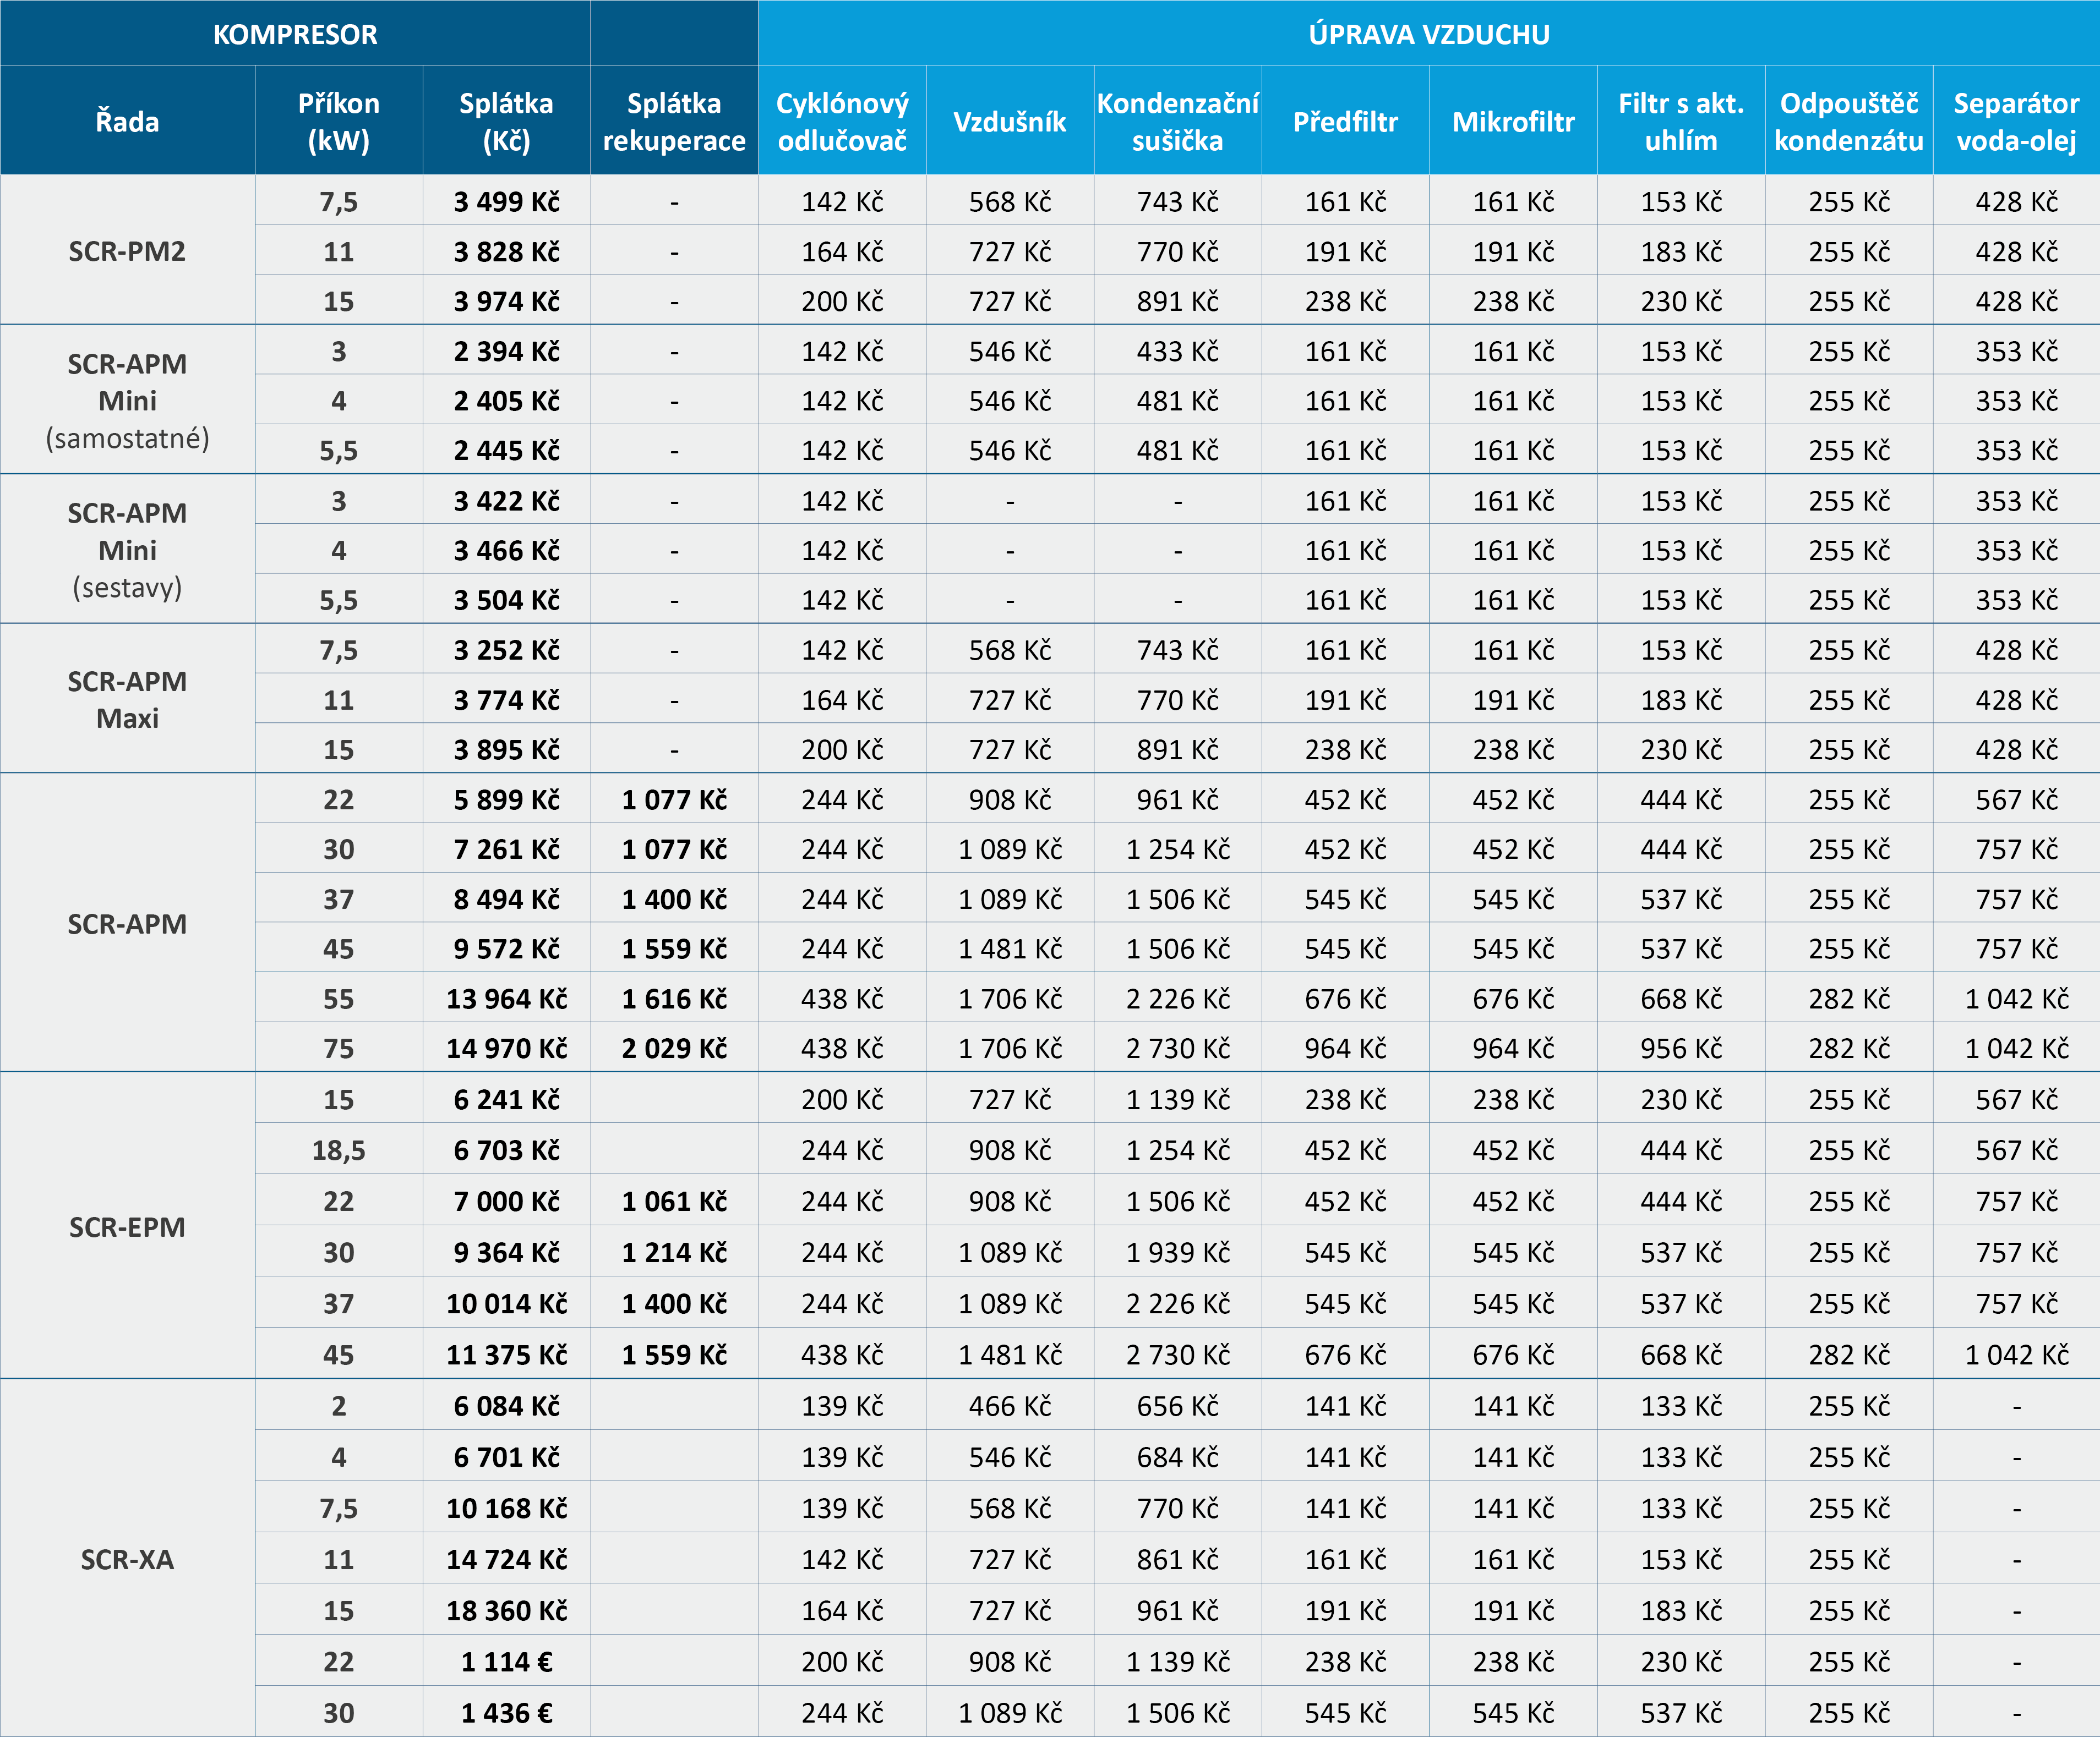Click the 14 970 Kč installment cell
This screenshot has width=2100, height=1738.
coord(506,1049)
